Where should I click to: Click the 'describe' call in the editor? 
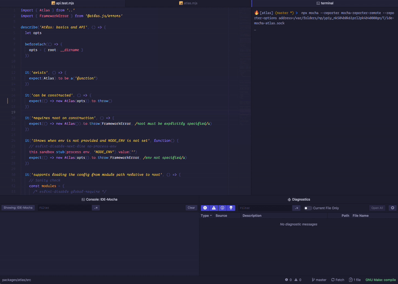(29, 27)
